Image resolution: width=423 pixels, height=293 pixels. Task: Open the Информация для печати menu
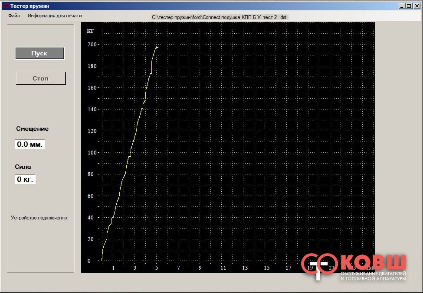tap(55, 16)
